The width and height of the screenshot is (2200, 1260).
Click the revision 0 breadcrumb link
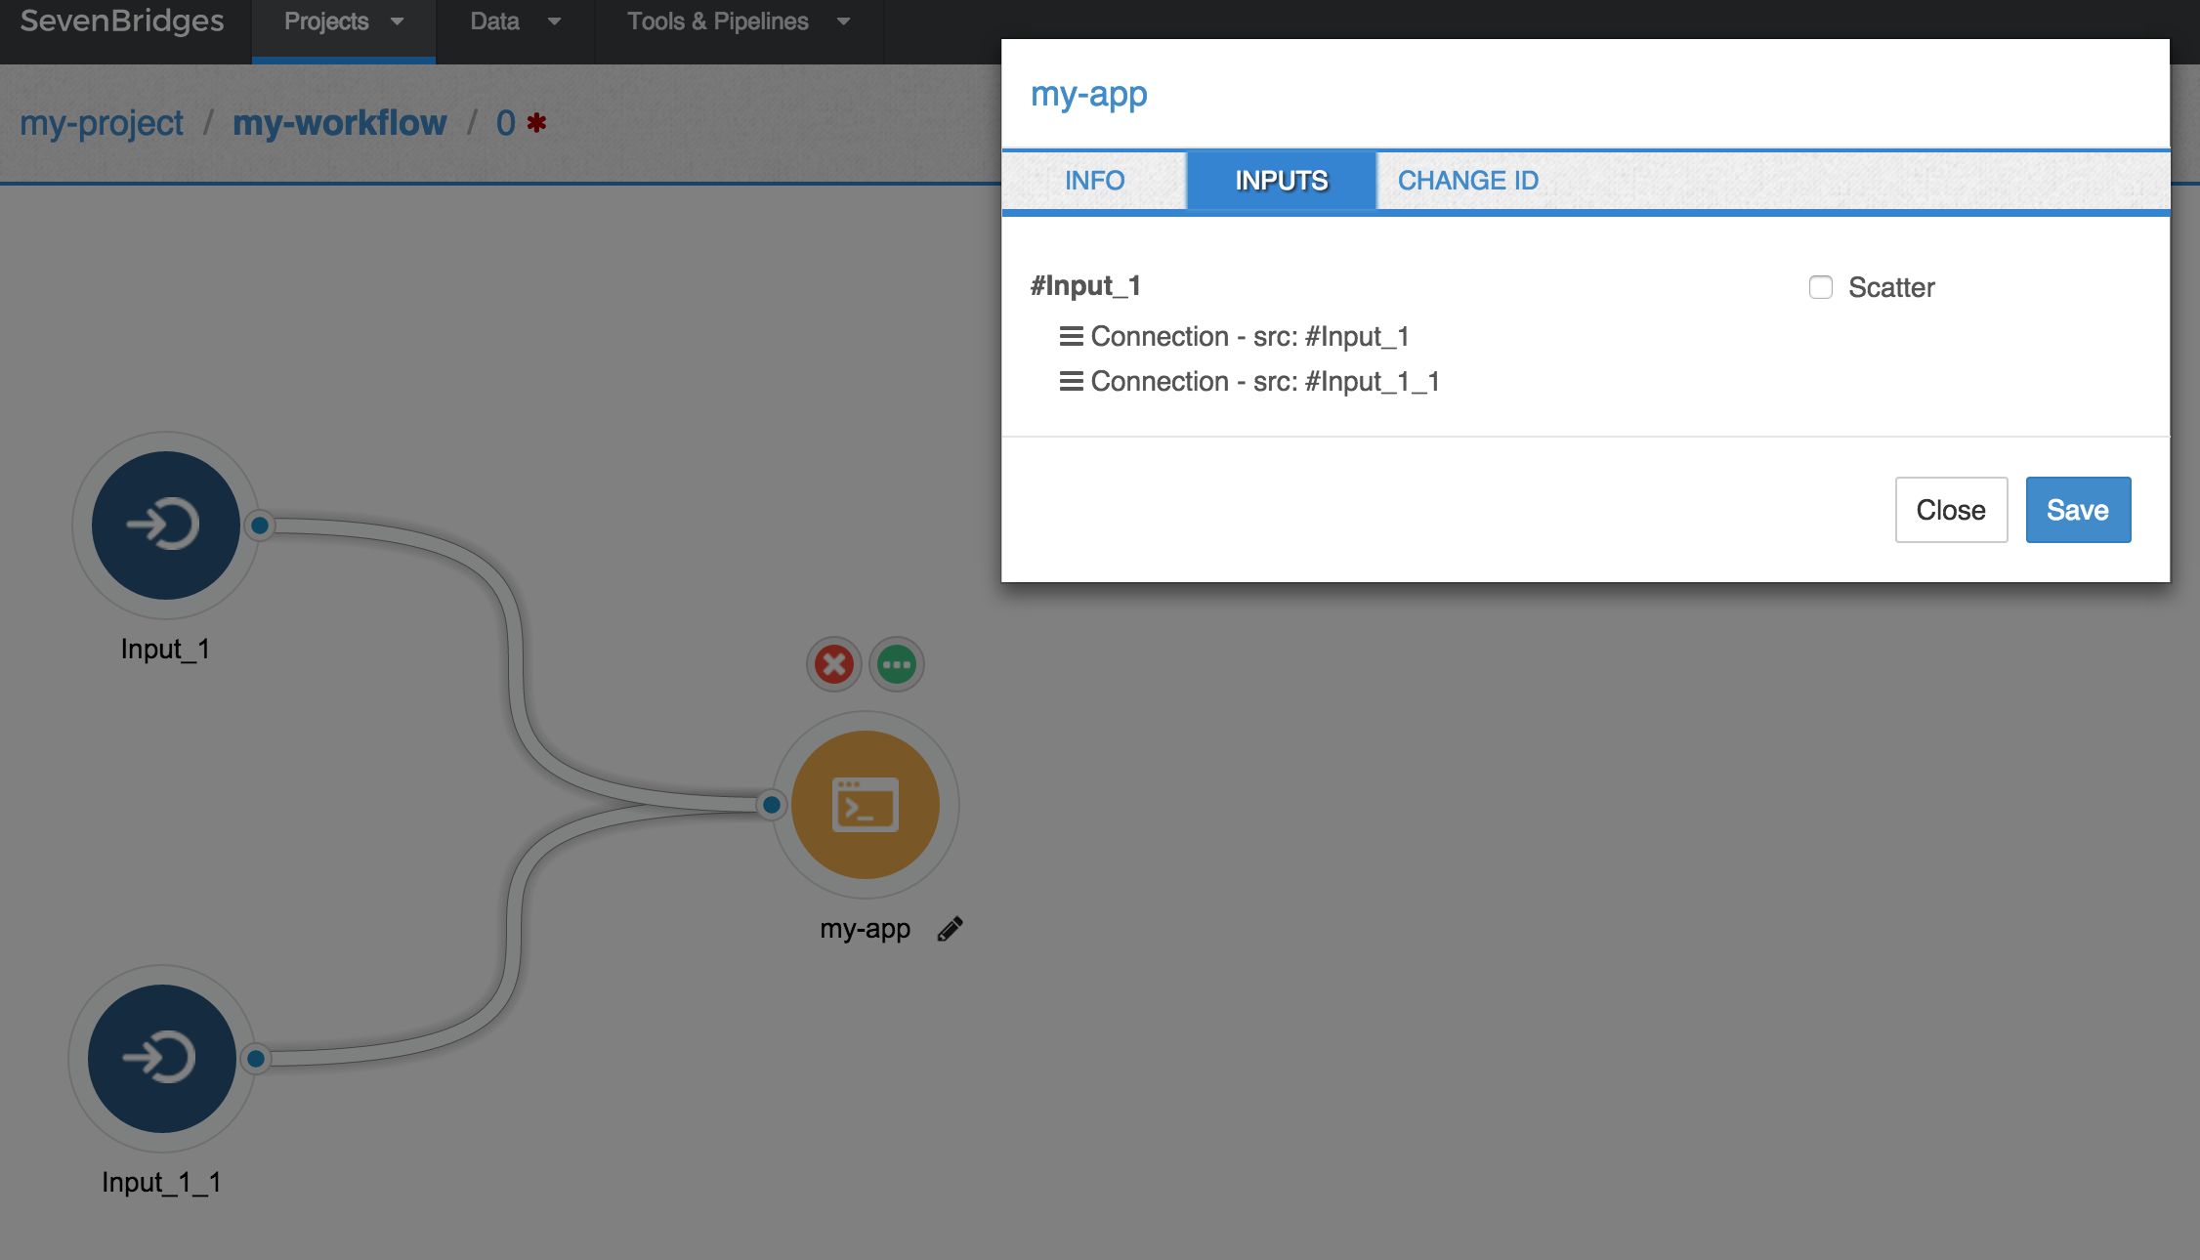(505, 123)
